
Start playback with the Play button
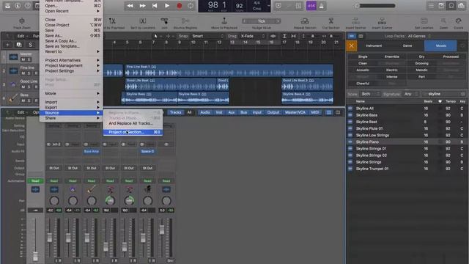(x=167, y=6)
